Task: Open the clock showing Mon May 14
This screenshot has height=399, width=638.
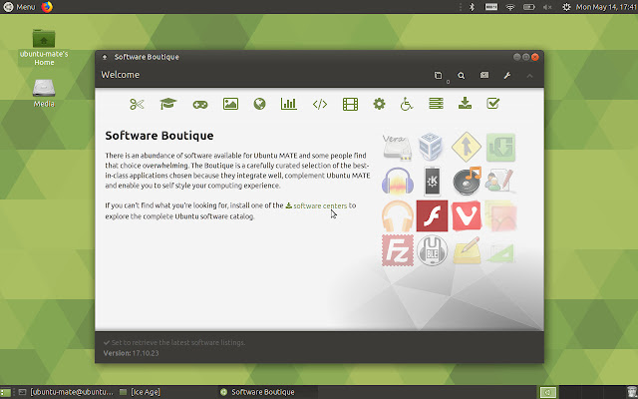Action: 606,7
